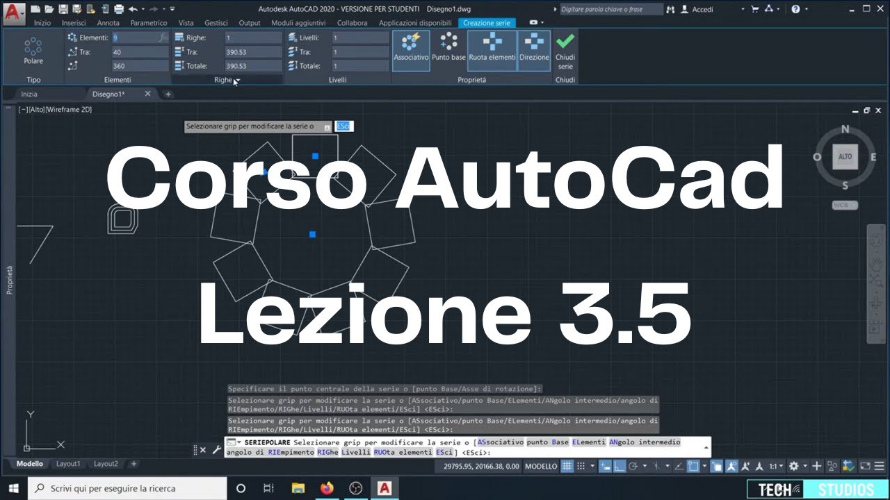
Task: Click the Wireframe 2D visual style label
Action: point(68,110)
